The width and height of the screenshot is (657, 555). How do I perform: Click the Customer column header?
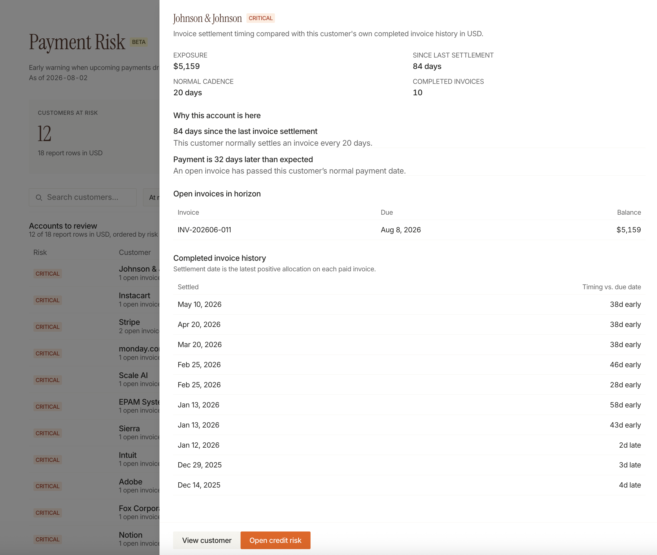pos(135,252)
